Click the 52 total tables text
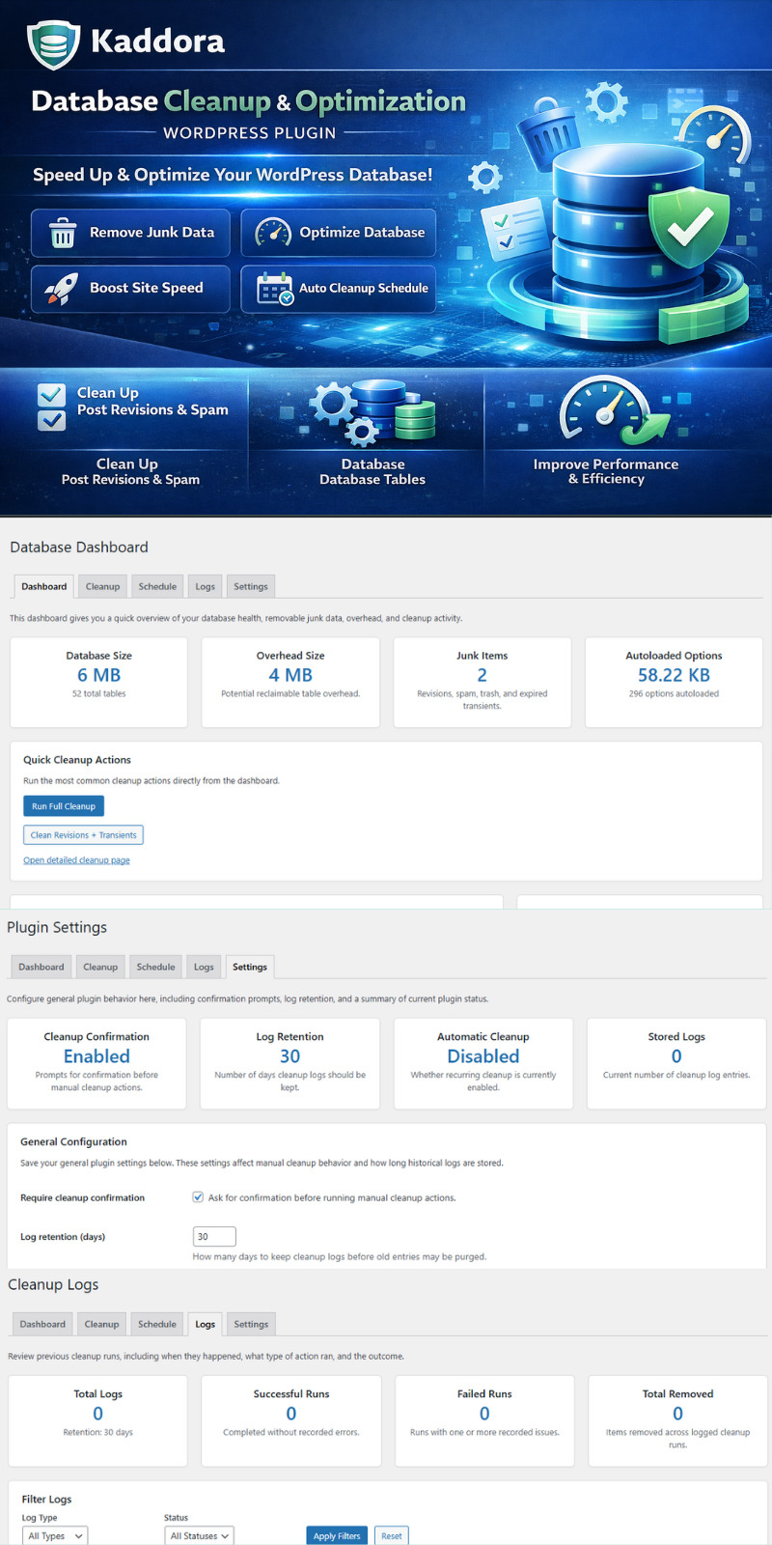This screenshot has height=1545, width=772. pos(98,693)
